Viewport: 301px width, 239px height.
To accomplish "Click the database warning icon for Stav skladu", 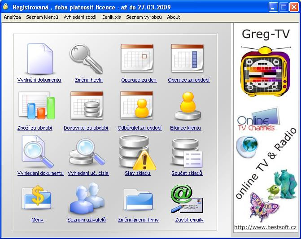I will click(x=137, y=152).
